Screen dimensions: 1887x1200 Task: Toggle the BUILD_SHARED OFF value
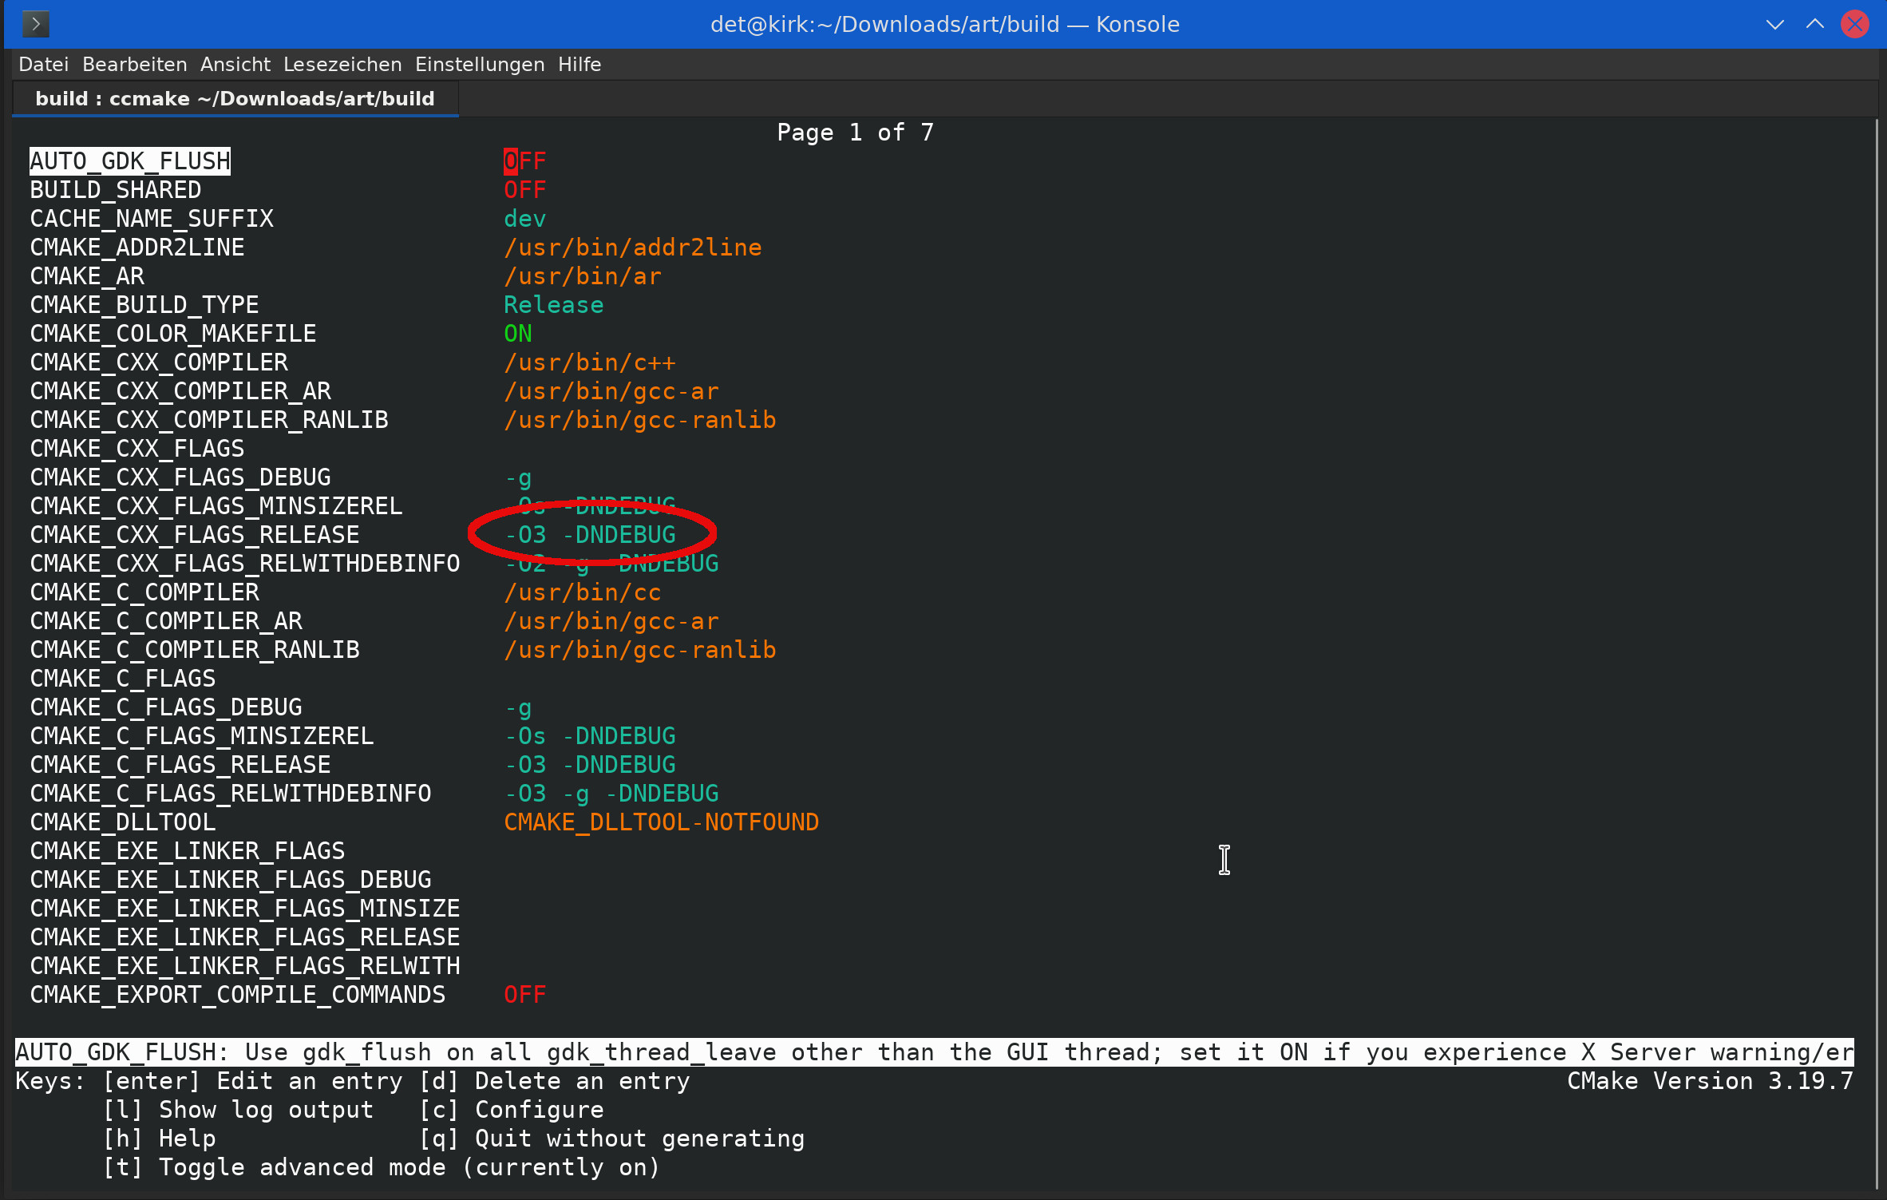click(524, 190)
